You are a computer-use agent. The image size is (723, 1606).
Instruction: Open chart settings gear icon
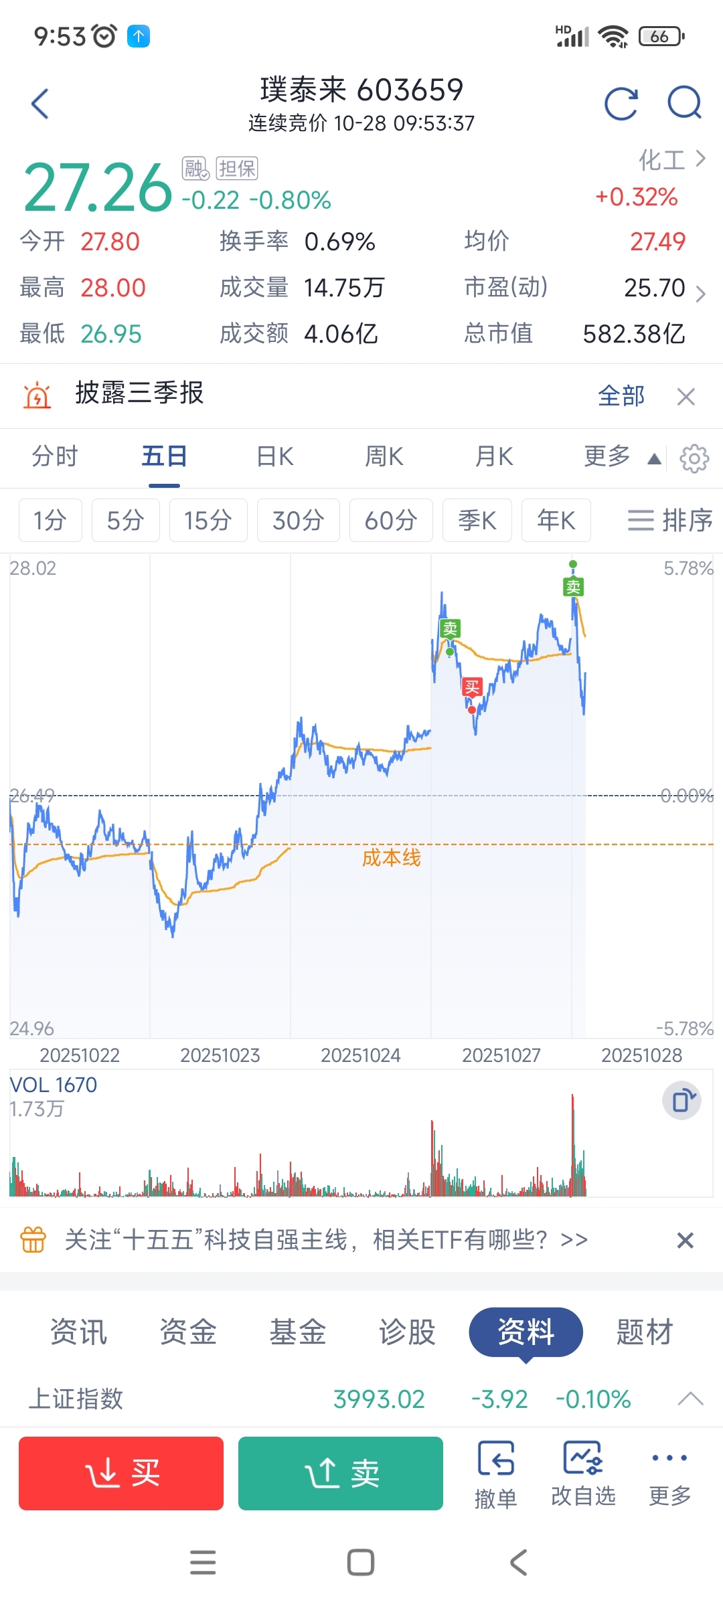(x=694, y=458)
